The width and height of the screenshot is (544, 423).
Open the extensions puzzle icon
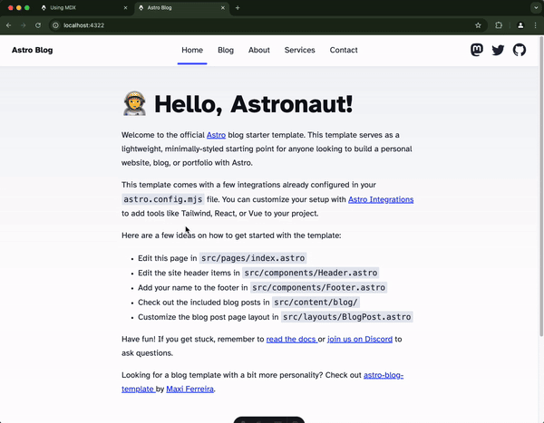pyautogui.click(x=499, y=25)
